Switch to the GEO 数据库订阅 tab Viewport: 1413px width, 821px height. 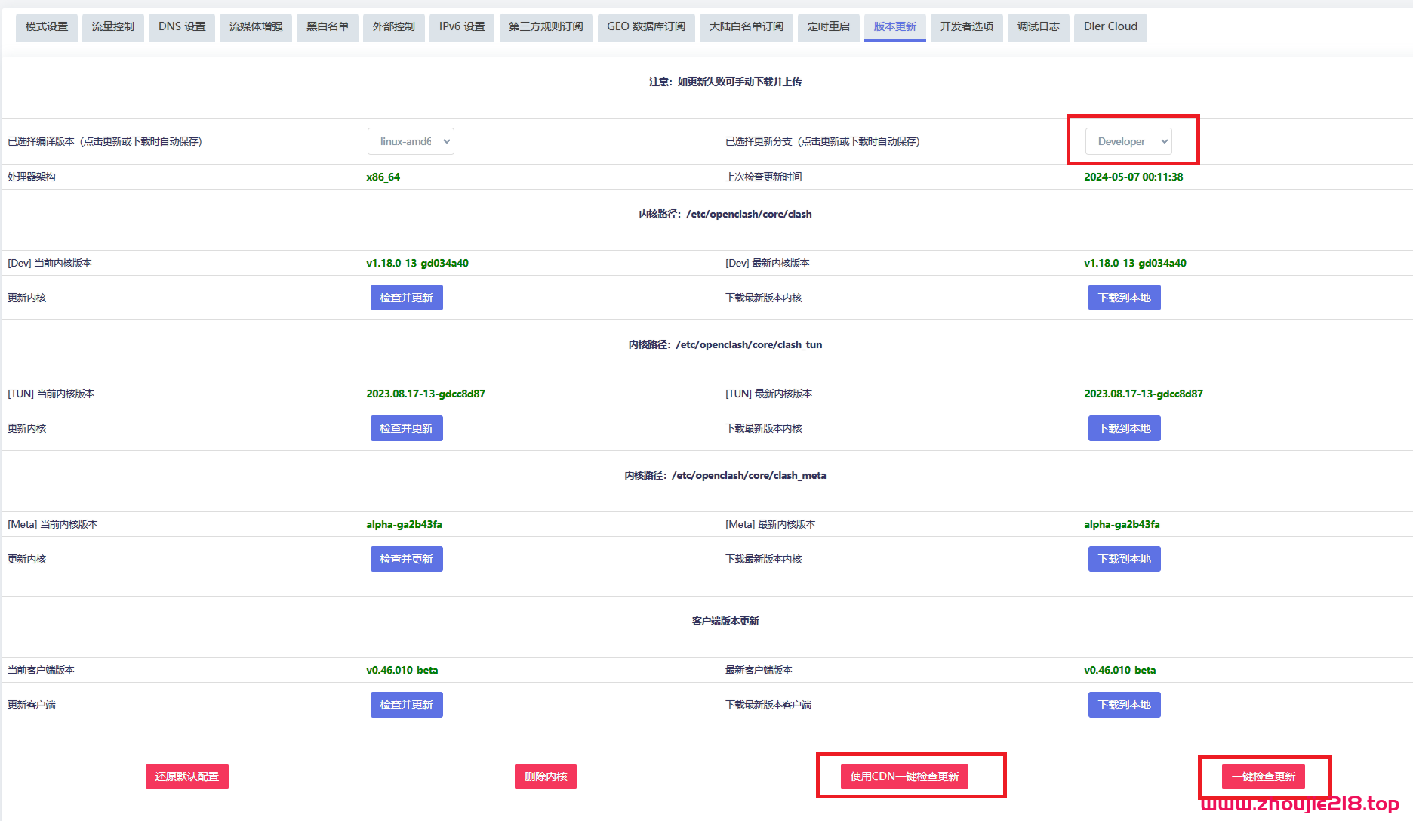(646, 26)
